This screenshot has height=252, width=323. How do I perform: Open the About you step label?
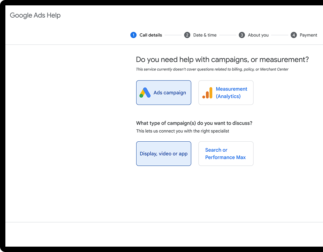258,35
